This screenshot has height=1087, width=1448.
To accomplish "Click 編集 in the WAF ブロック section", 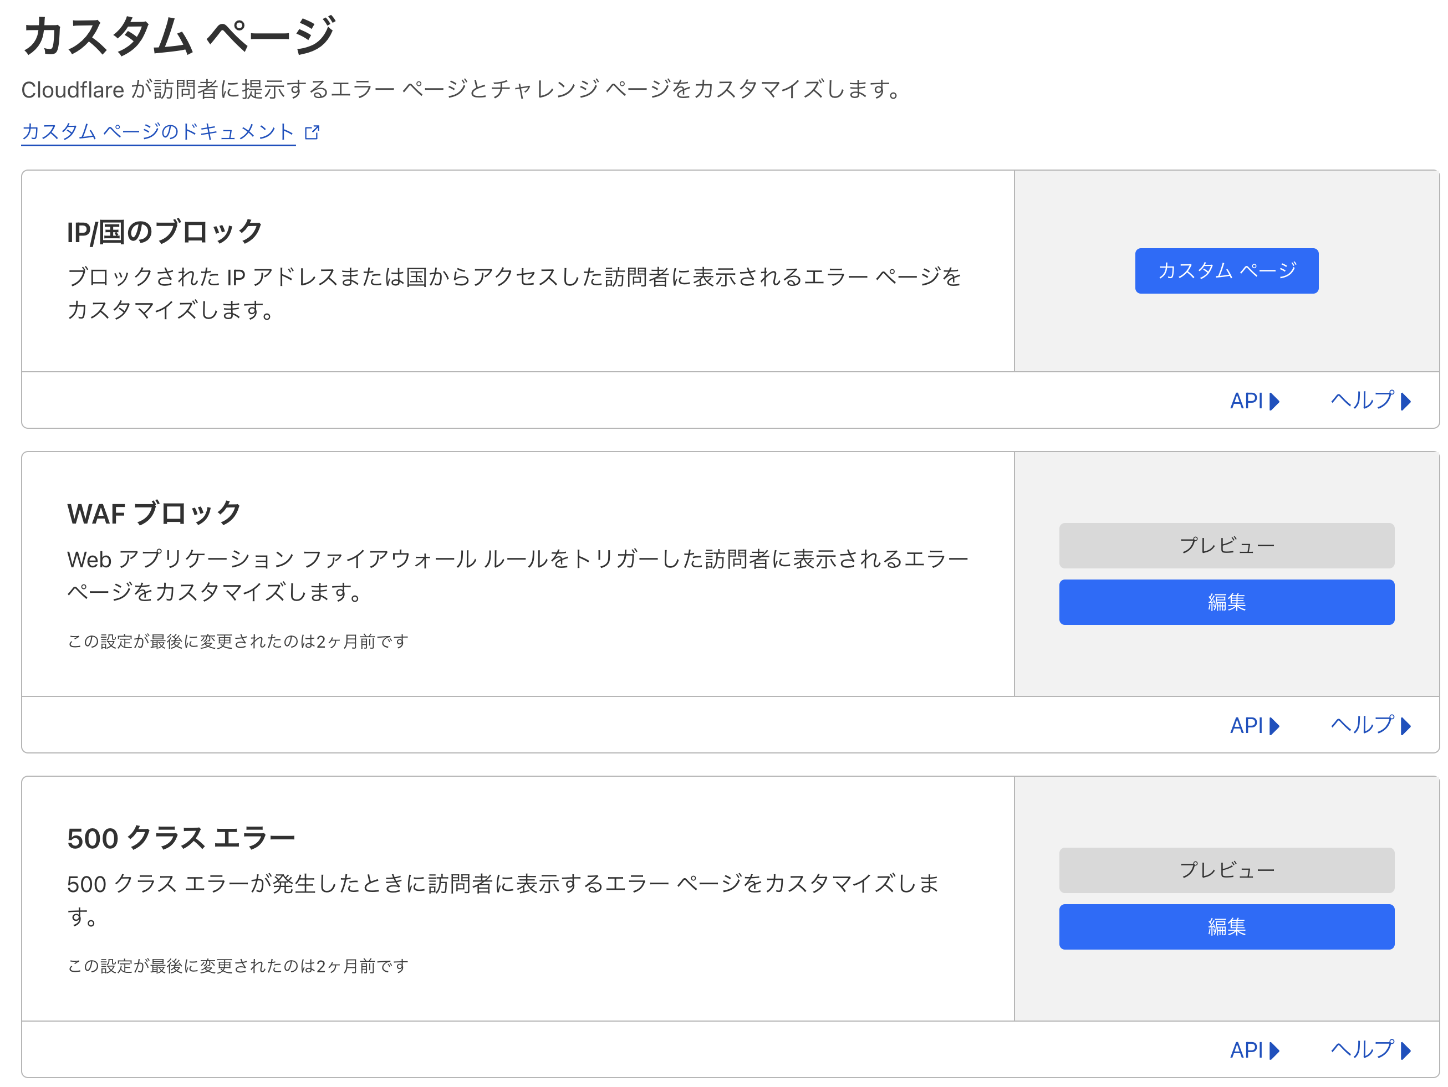I will [1226, 602].
